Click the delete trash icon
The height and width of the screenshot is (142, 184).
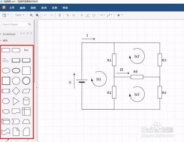coord(60,15)
